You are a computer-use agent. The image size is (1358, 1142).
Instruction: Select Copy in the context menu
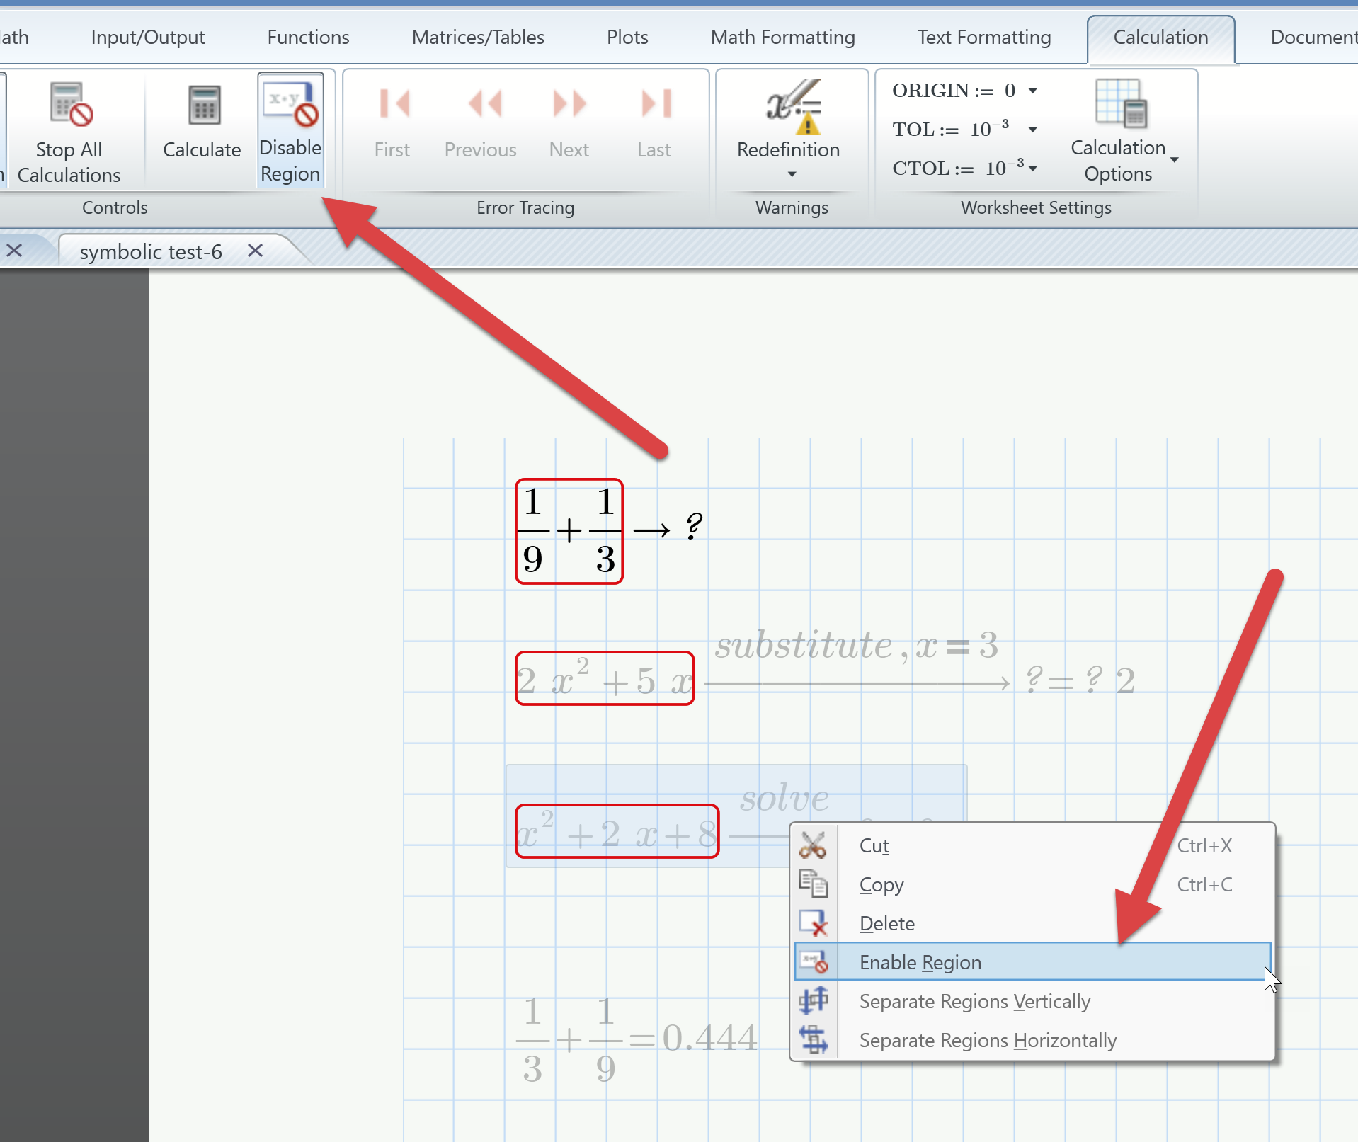881,884
